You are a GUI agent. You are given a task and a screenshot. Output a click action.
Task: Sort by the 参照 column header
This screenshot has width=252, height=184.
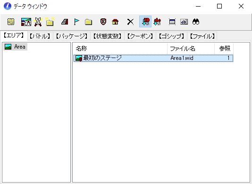click(224, 49)
